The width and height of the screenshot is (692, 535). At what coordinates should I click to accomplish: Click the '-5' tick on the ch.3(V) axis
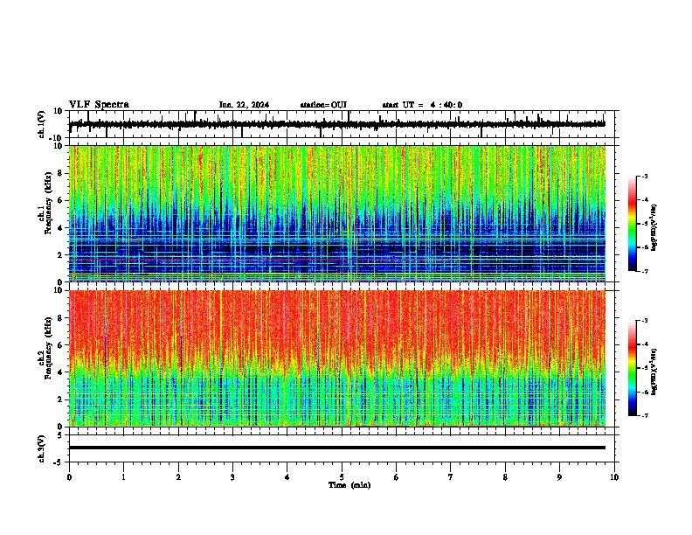pos(59,462)
